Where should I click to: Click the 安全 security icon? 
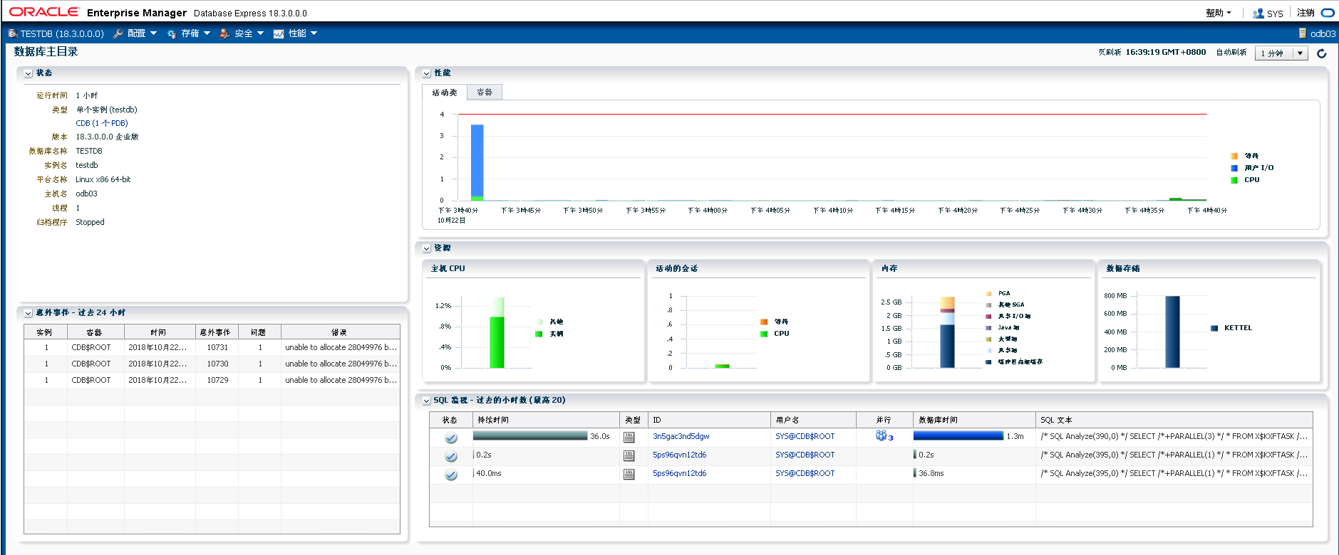(x=224, y=33)
